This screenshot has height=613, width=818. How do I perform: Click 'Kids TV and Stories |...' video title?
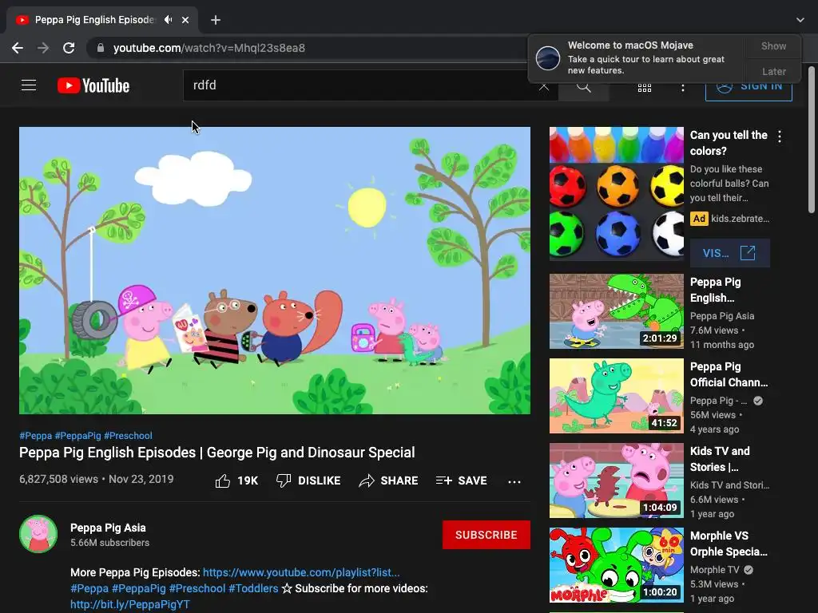(720, 459)
